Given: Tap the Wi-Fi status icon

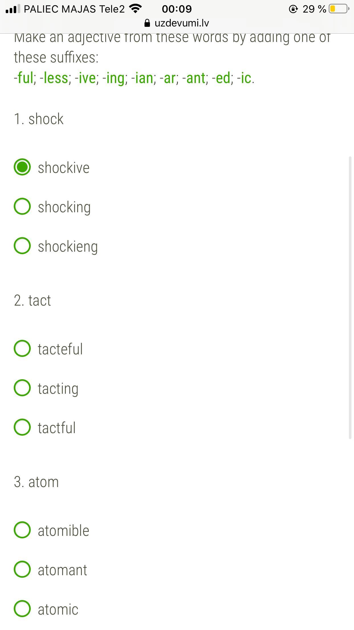Looking at the screenshot, I should (135, 9).
